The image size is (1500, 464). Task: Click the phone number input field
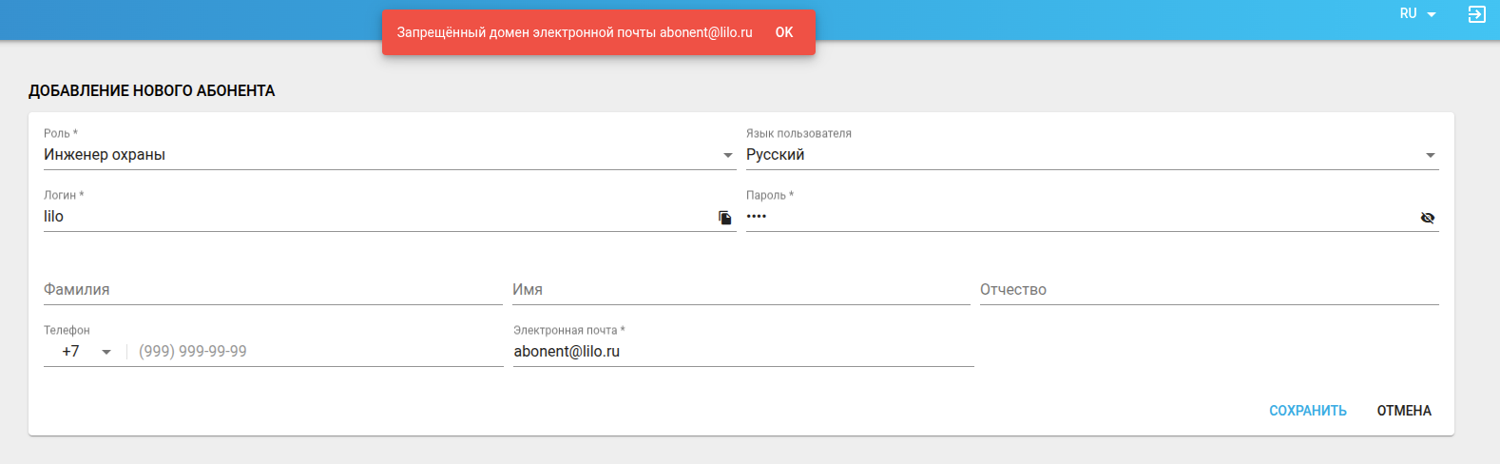[318, 352]
